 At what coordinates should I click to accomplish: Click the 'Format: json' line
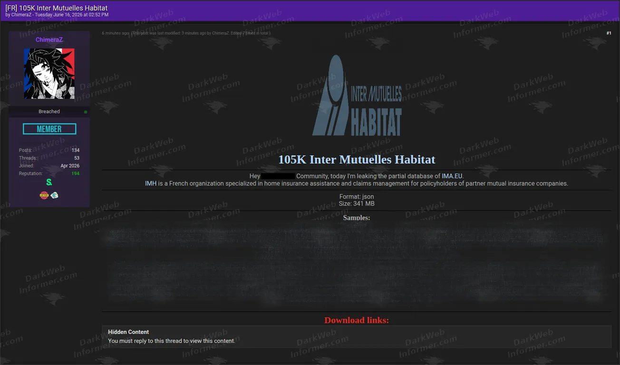pos(357,197)
